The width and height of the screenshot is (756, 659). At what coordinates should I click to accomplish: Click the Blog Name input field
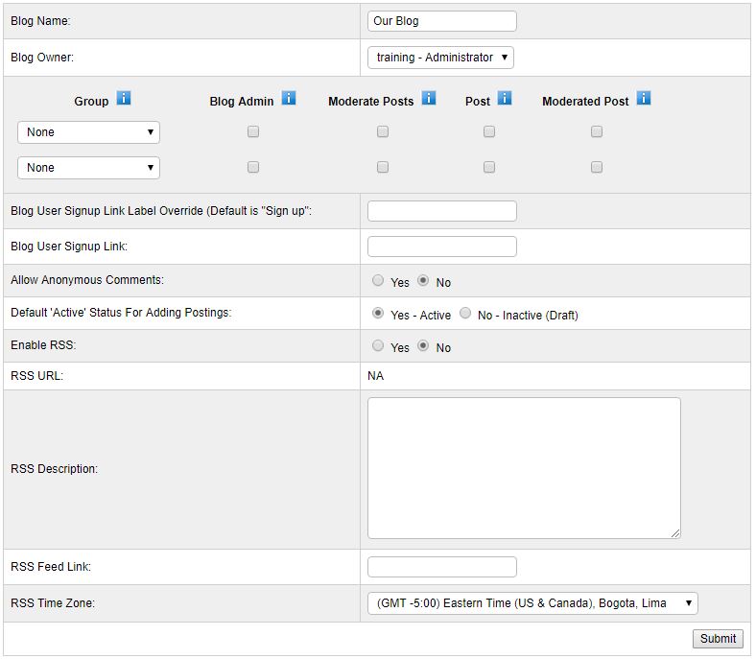click(442, 21)
